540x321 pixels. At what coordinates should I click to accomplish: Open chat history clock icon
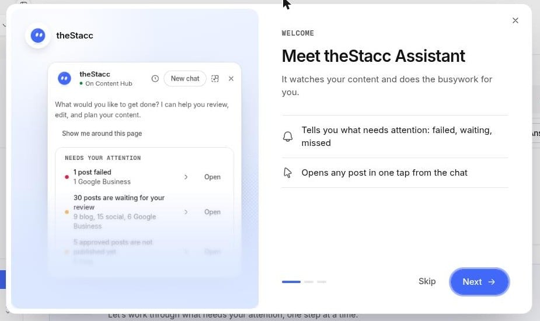click(x=155, y=79)
